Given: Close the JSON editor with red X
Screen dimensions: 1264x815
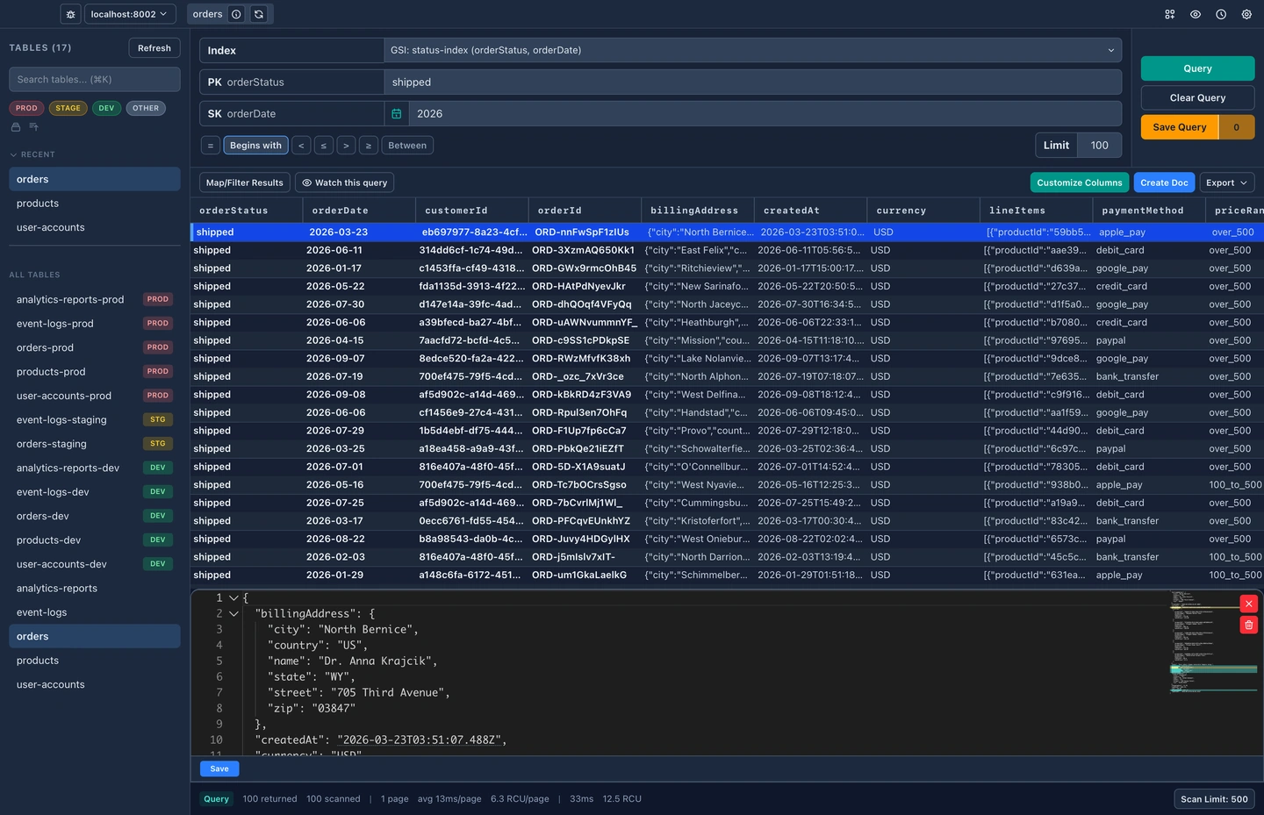Looking at the screenshot, I should point(1248,604).
